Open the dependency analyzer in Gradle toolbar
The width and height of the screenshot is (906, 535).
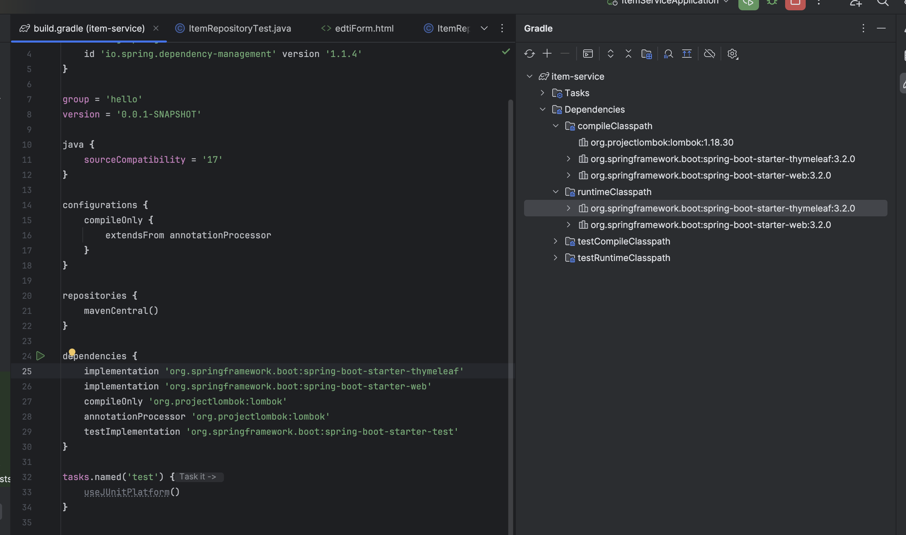668,54
